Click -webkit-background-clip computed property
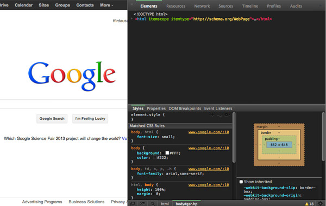This screenshot has width=326, height=206. coord(280,189)
